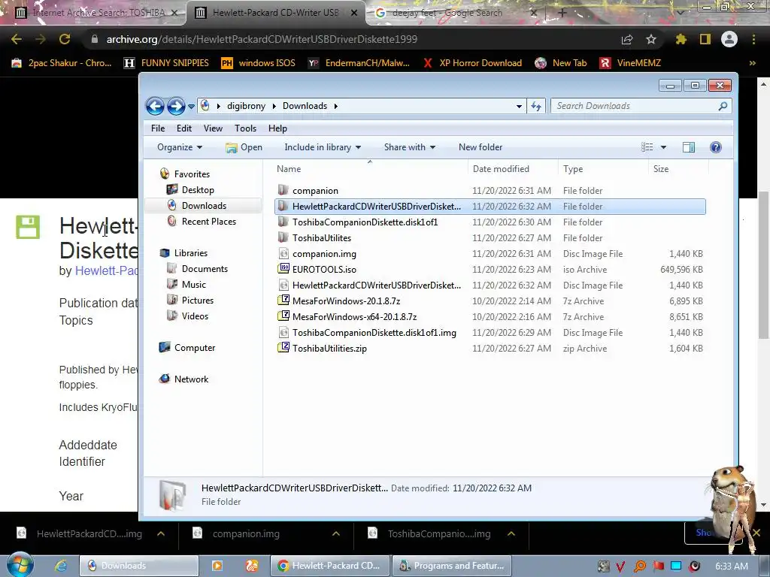Image resolution: width=770 pixels, height=577 pixels.
Task: Open the recent pages dropdown beside the Forward arrow
Action: tap(192, 107)
